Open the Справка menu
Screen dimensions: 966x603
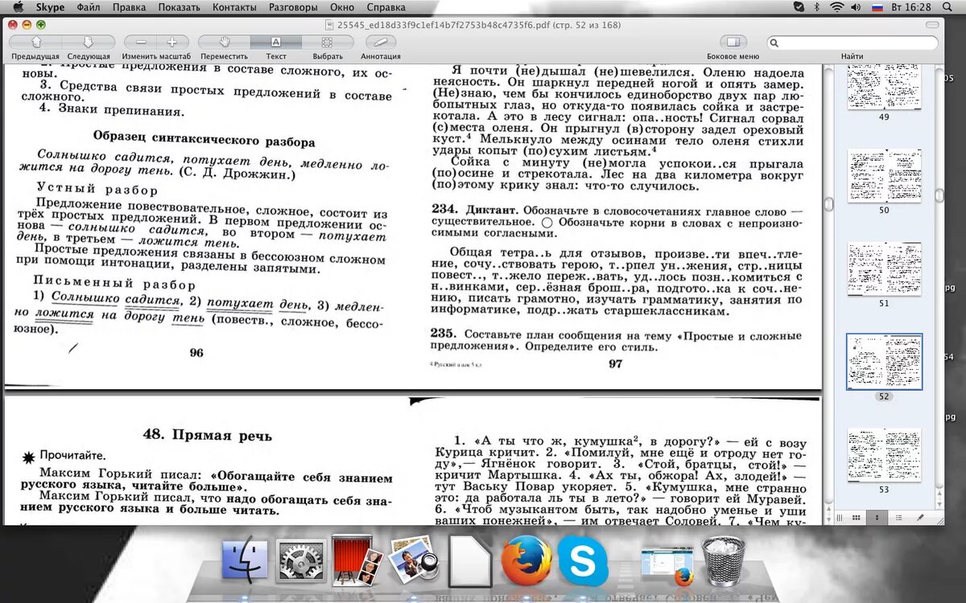click(386, 7)
